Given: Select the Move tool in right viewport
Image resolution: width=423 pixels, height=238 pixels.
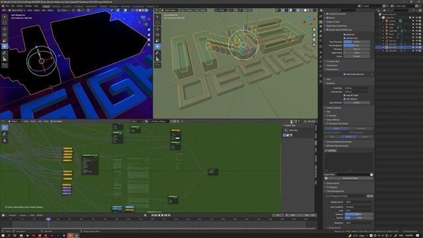Looking at the screenshot, I should (157, 29).
